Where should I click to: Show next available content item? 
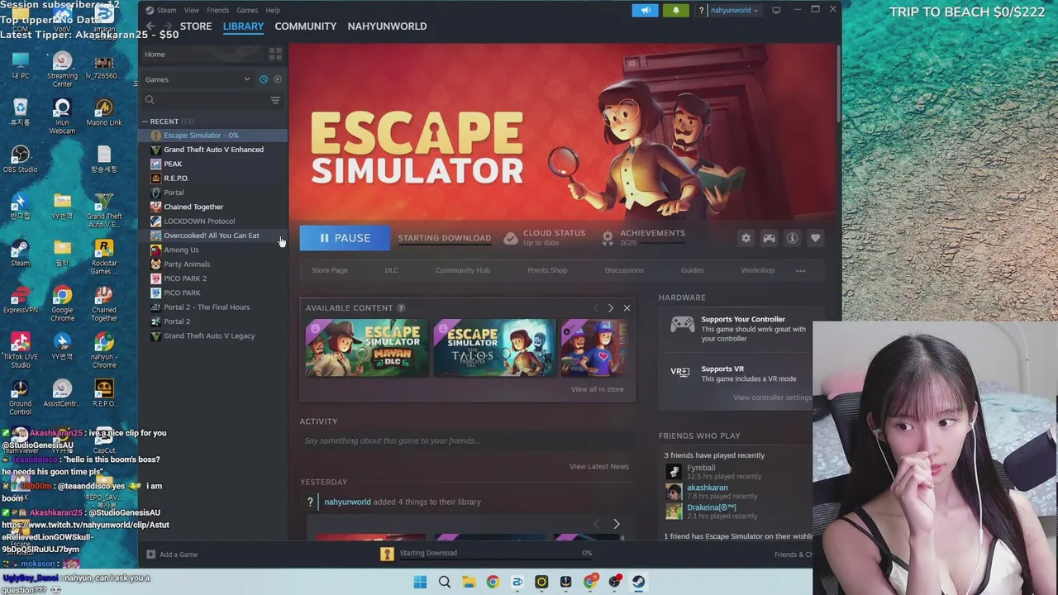point(611,308)
